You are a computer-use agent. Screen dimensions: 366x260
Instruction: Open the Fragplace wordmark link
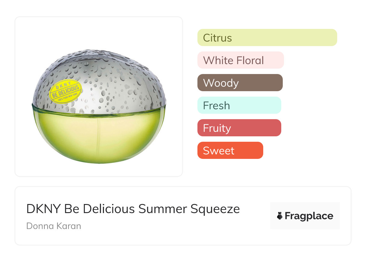point(309,216)
